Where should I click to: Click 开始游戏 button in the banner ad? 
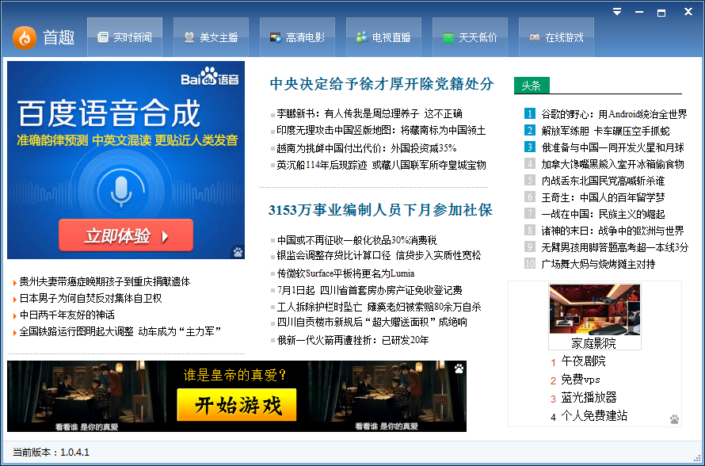pos(237,405)
